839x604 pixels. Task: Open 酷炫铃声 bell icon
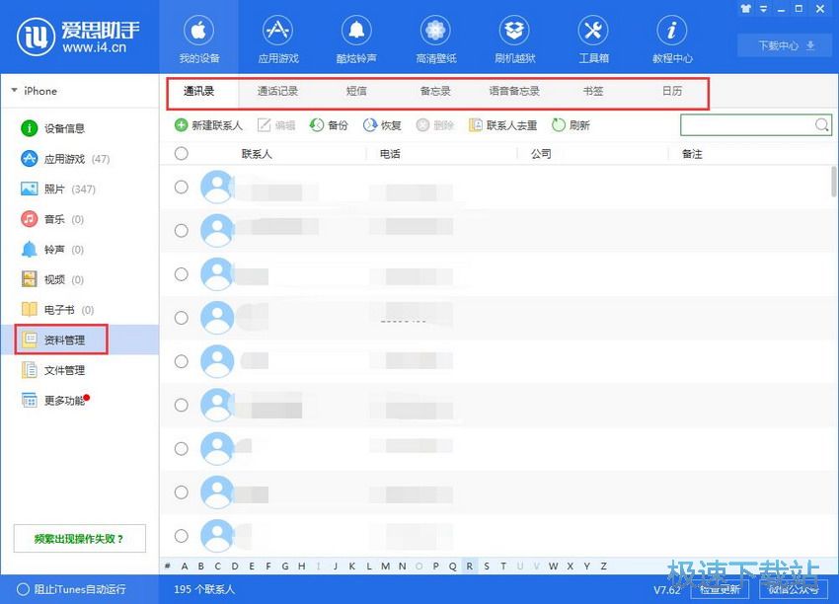click(356, 31)
